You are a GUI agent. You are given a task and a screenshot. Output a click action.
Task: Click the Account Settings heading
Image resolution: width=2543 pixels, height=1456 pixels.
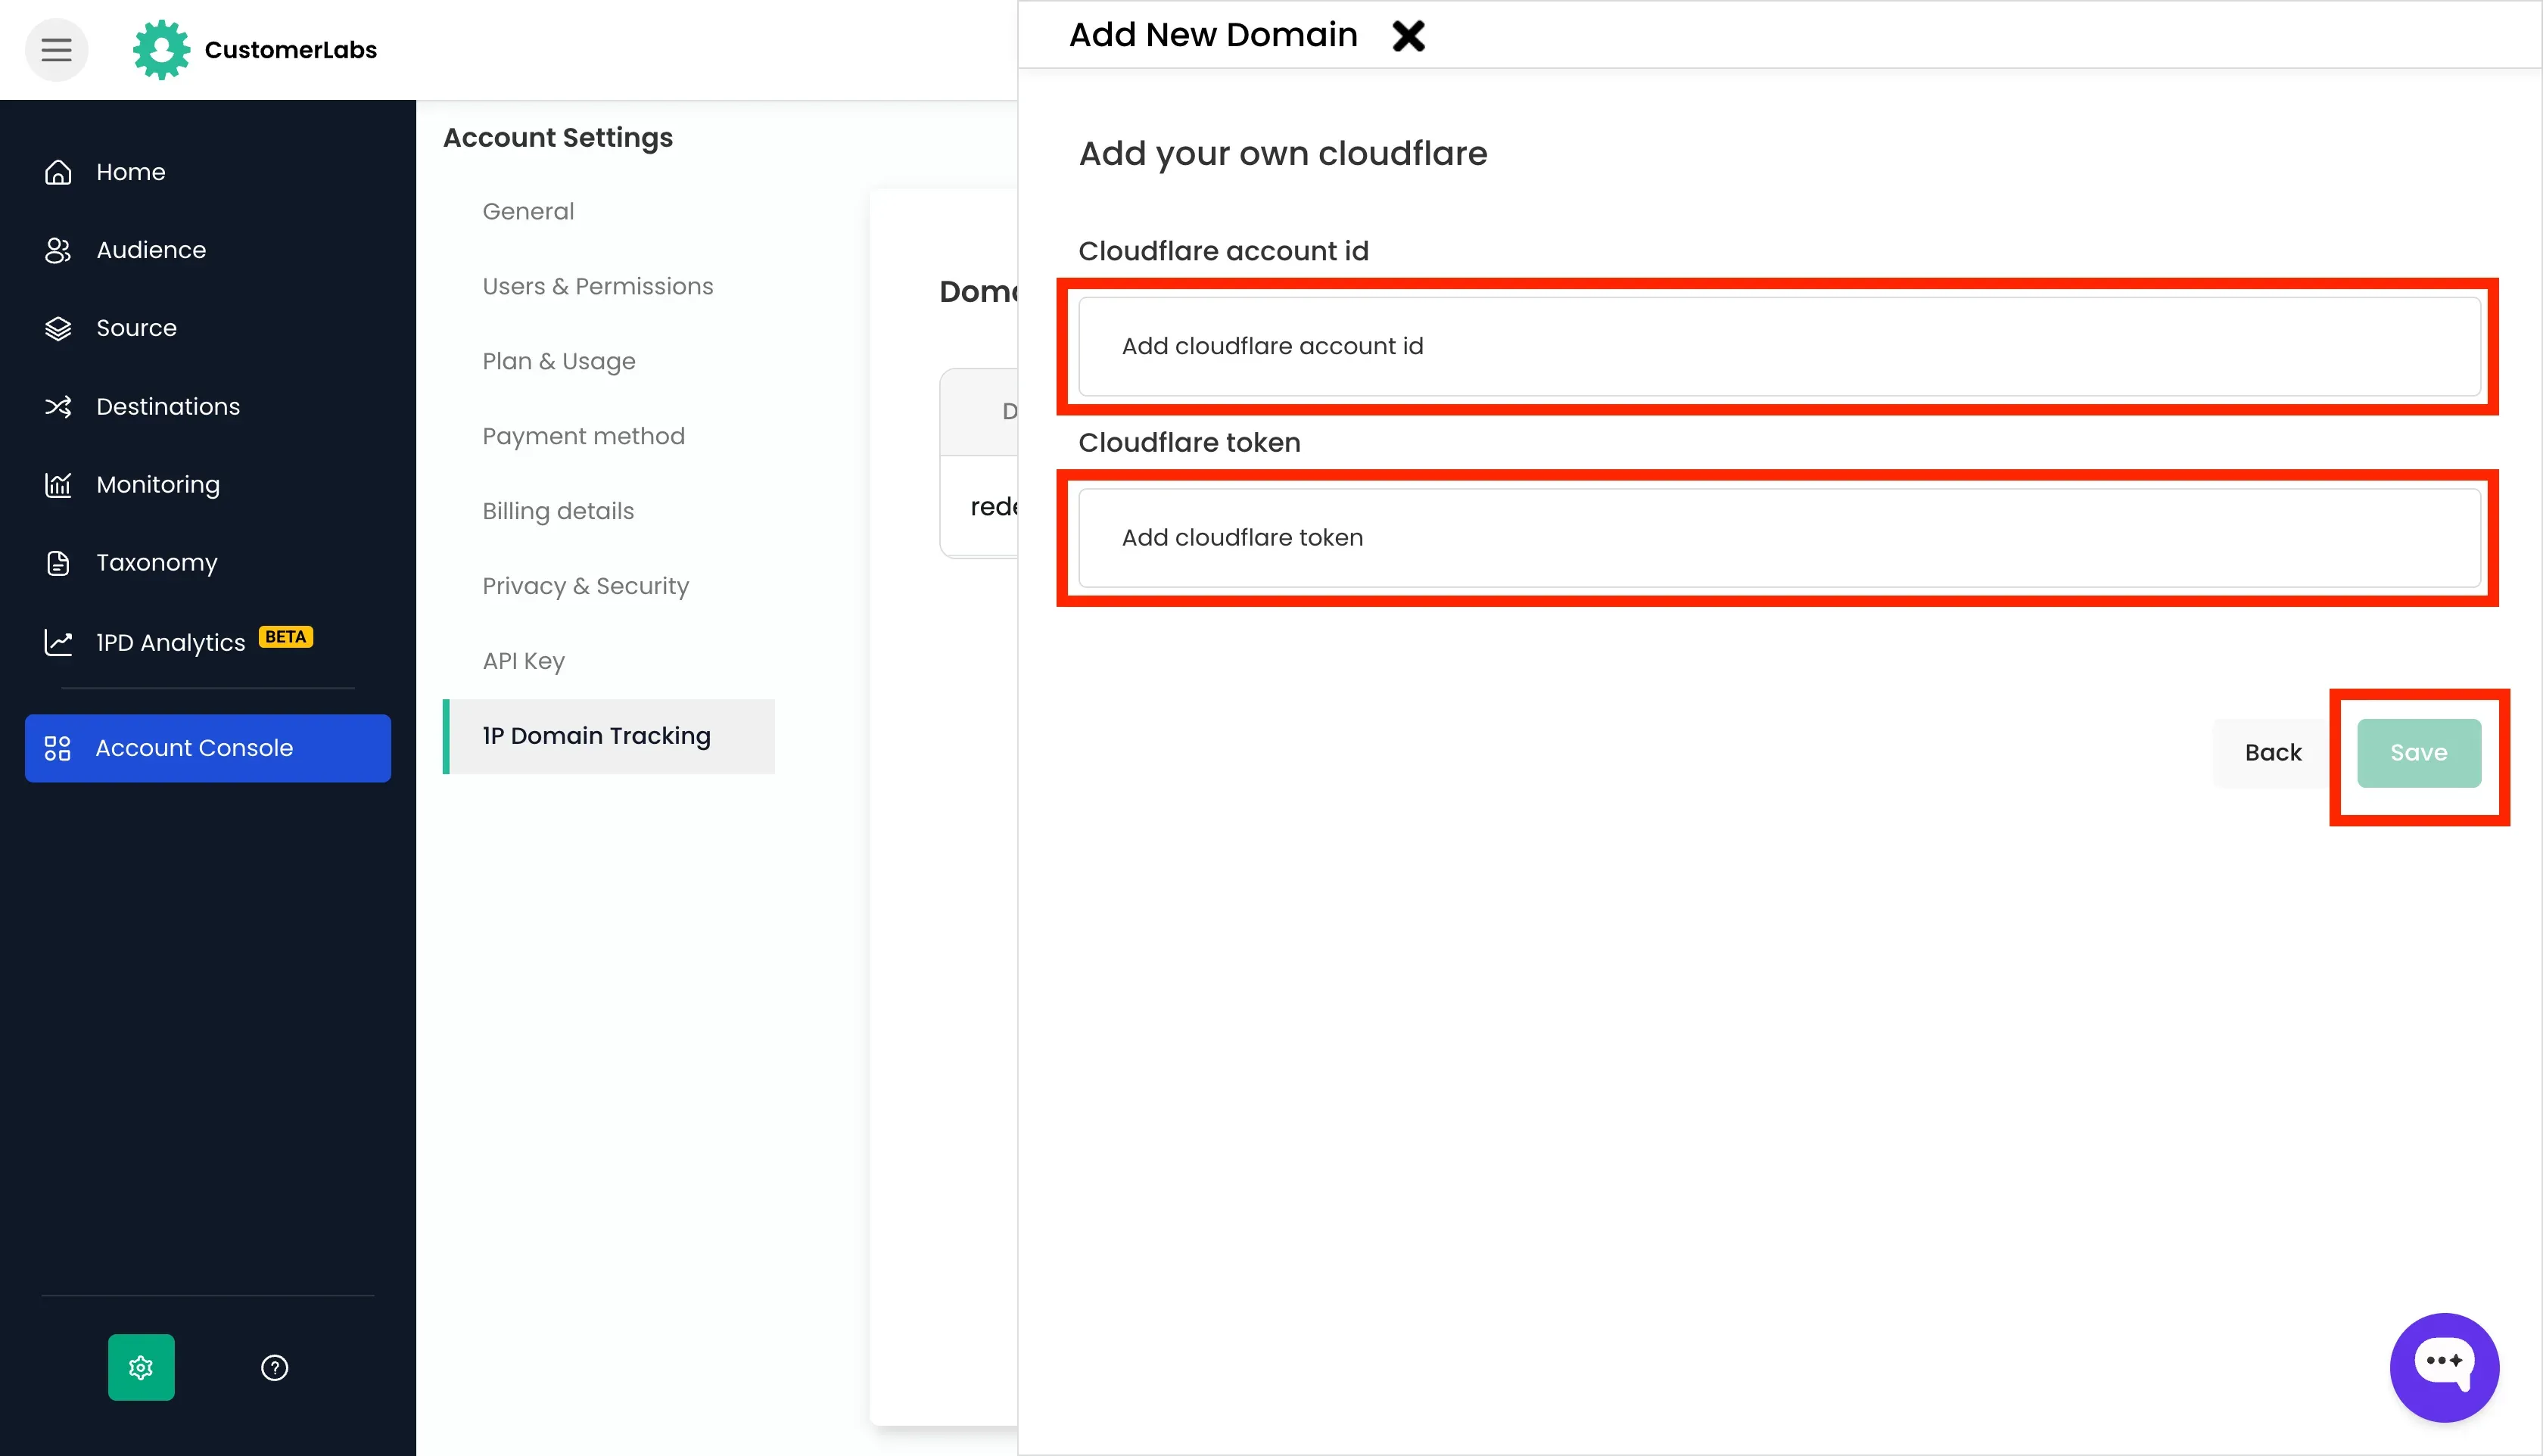click(558, 137)
